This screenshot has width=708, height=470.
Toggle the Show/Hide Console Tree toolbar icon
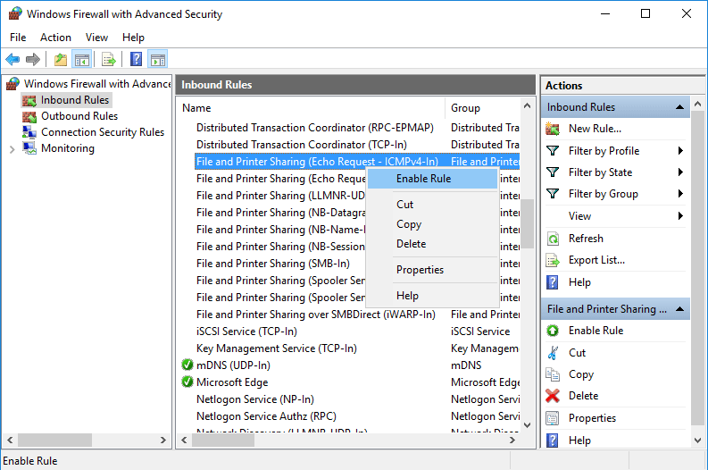82,59
